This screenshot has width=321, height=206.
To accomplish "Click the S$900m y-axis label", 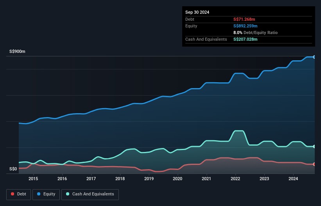I will click(17, 52).
